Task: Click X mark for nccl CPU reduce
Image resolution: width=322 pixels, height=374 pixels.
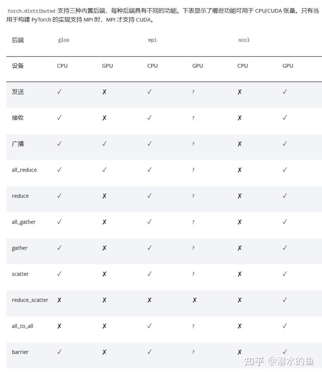Action: [x=240, y=196]
